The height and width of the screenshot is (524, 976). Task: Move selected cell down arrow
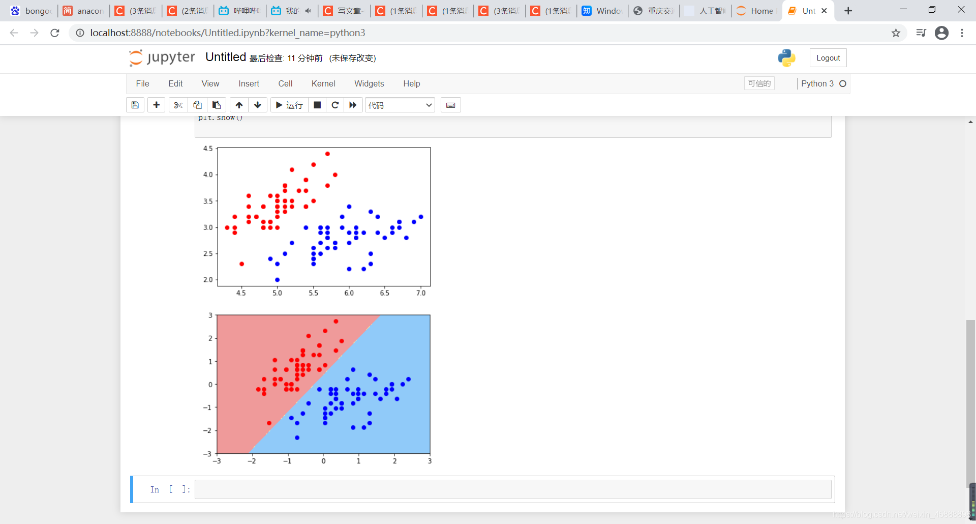[258, 105]
